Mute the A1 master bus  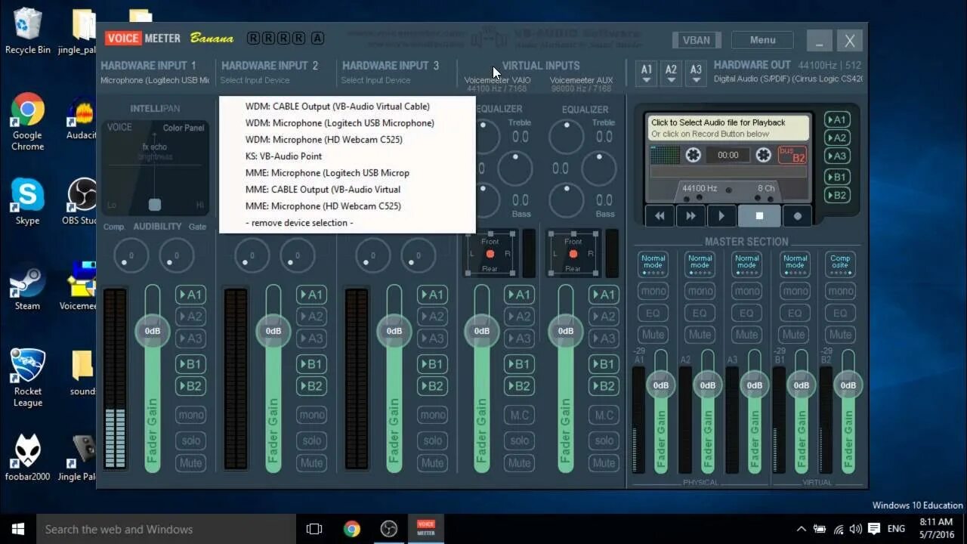[653, 335]
